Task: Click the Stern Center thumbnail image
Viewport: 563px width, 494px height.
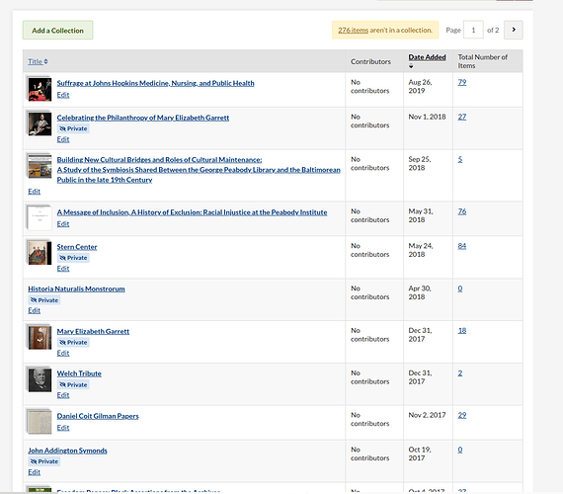Action: click(x=40, y=253)
